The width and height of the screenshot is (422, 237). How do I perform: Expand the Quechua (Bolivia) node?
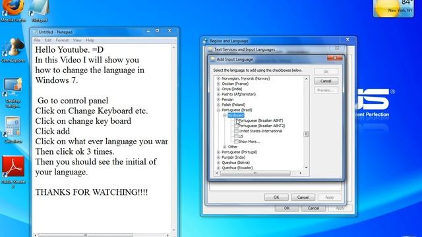(218, 163)
